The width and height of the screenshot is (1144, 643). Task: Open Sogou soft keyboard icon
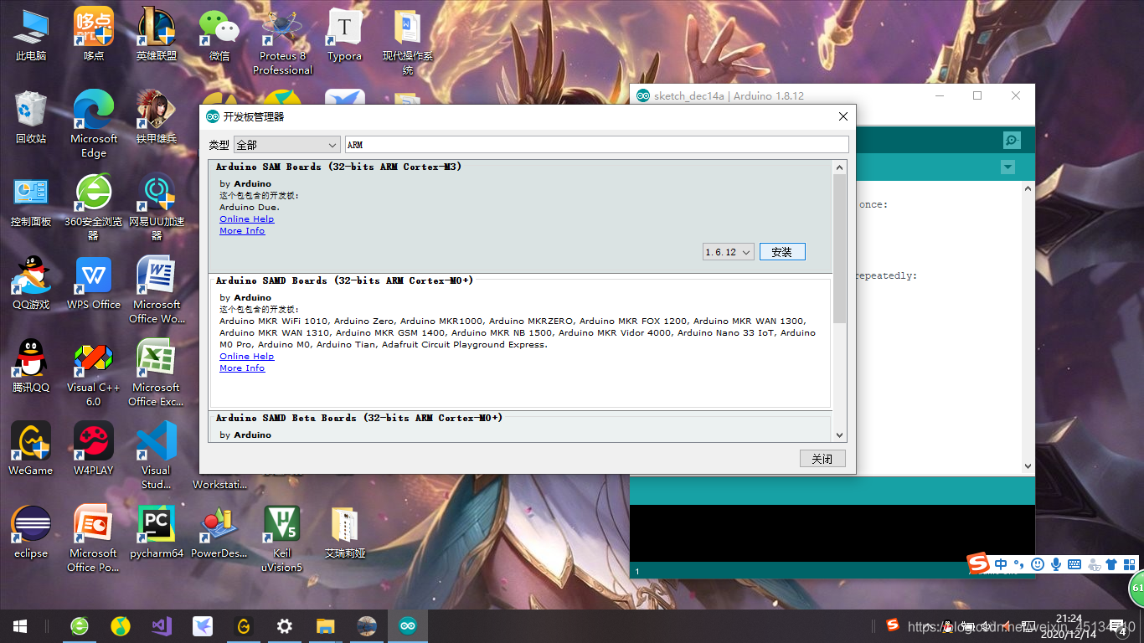point(1074,564)
